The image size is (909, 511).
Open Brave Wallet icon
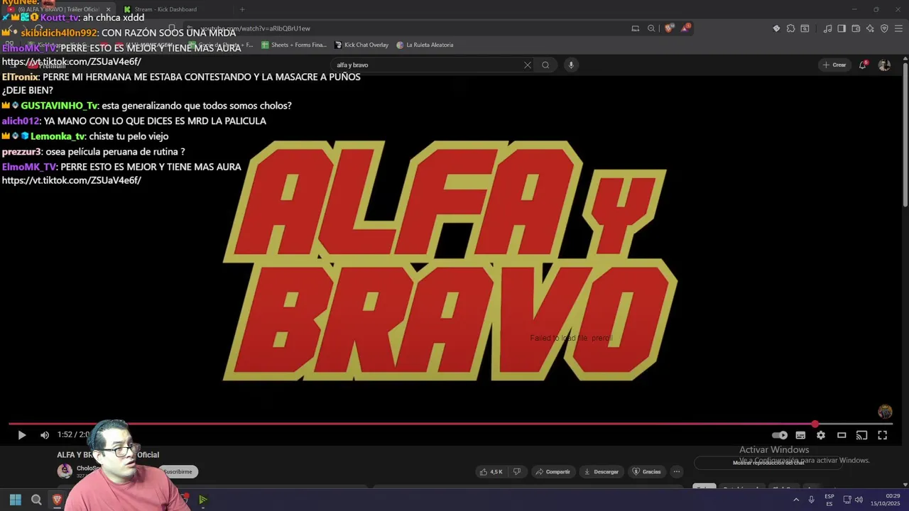856,28
